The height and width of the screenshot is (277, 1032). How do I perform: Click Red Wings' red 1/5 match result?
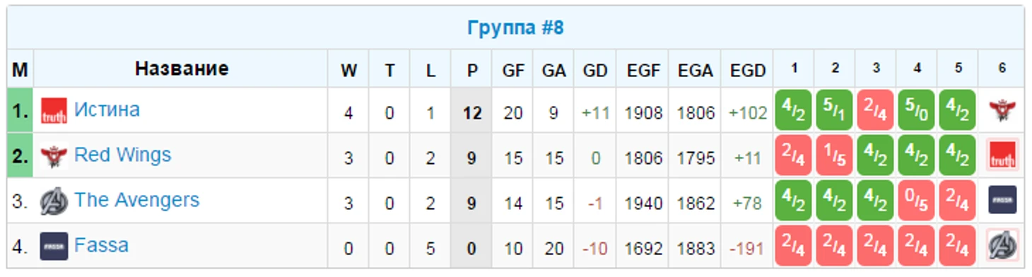pyautogui.click(x=835, y=155)
